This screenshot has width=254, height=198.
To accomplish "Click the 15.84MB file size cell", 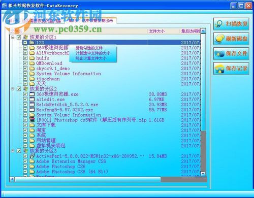I will tap(157, 156).
